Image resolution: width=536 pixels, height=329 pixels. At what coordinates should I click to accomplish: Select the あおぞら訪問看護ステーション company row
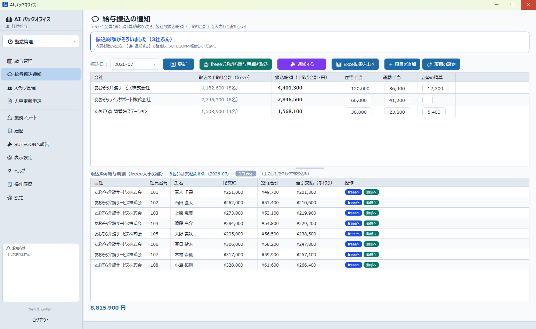tap(310, 111)
